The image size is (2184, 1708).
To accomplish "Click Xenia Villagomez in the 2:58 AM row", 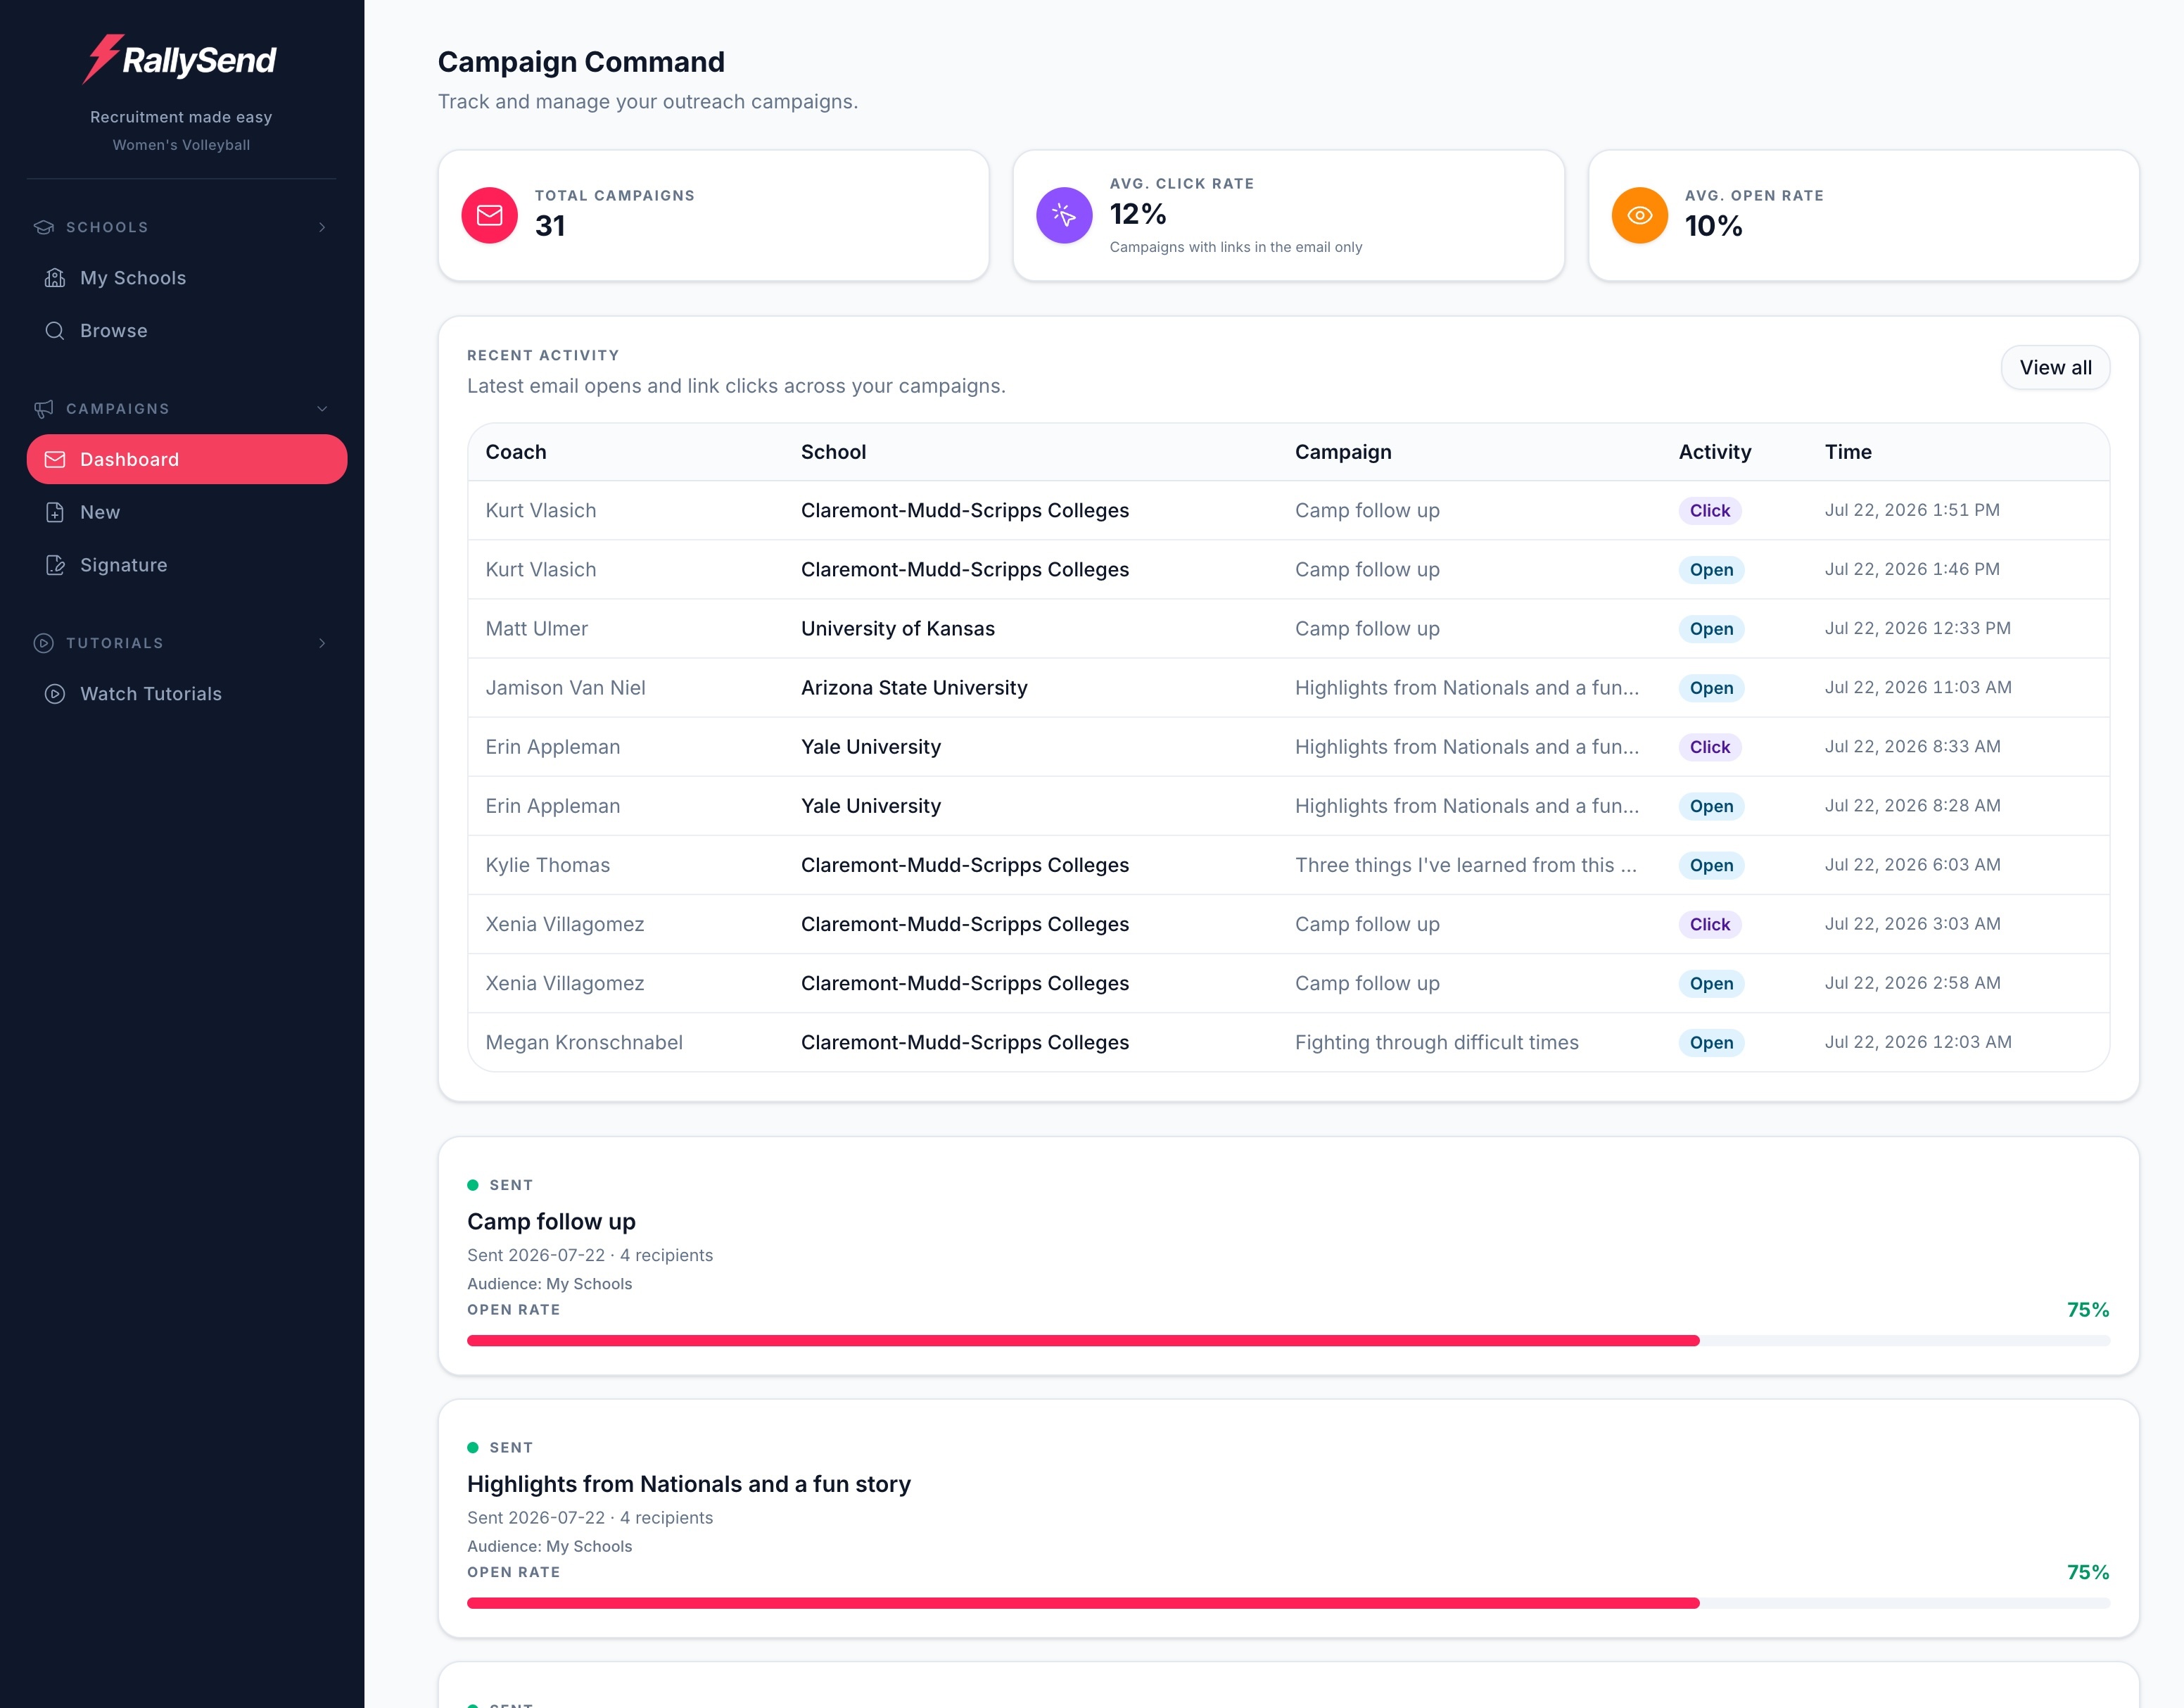I will click(564, 984).
